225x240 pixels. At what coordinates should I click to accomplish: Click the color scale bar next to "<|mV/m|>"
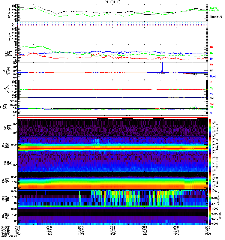[x=210, y=198]
